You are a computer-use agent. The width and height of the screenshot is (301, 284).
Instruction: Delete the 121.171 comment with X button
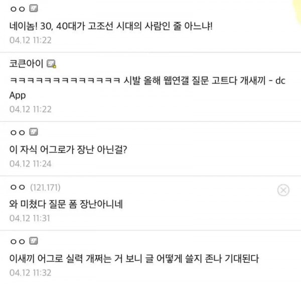(283, 190)
